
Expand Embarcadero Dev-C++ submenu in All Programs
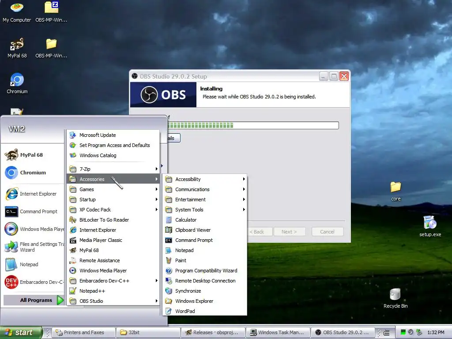tap(113, 281)
